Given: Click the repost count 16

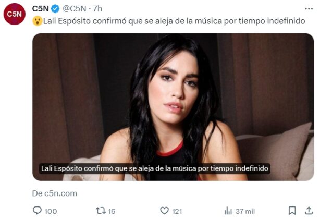Looking at the screenshot, I should point(112,211).
